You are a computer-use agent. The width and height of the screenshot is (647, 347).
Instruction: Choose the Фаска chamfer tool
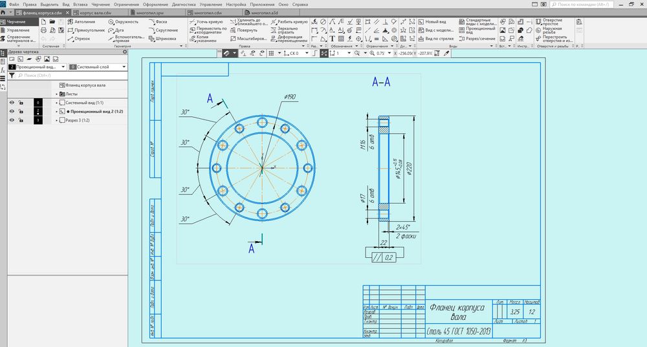pyautogui.click(x=158, y=21)
